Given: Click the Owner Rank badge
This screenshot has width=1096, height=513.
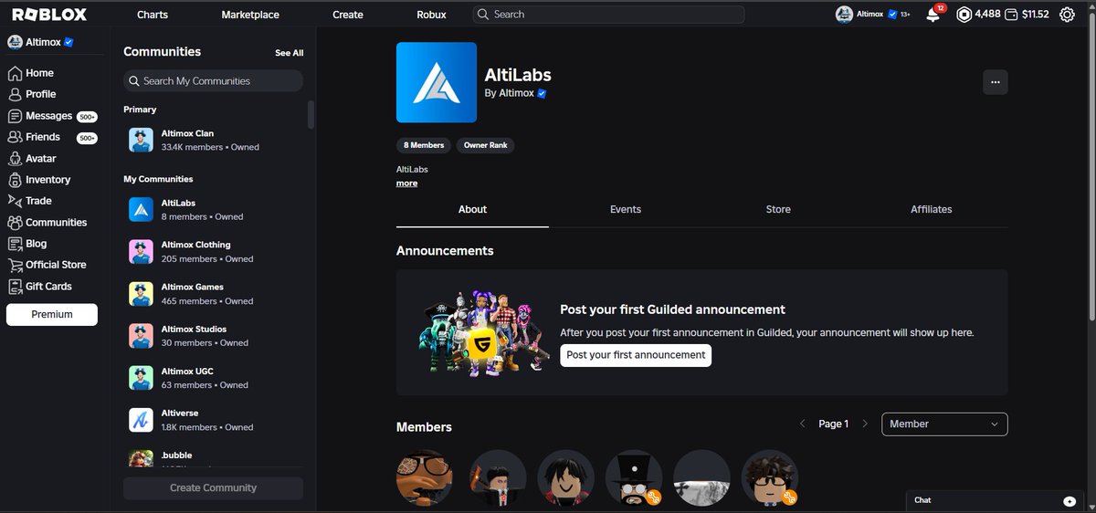Looking at the screenshot, I should (x=485, y=145).
